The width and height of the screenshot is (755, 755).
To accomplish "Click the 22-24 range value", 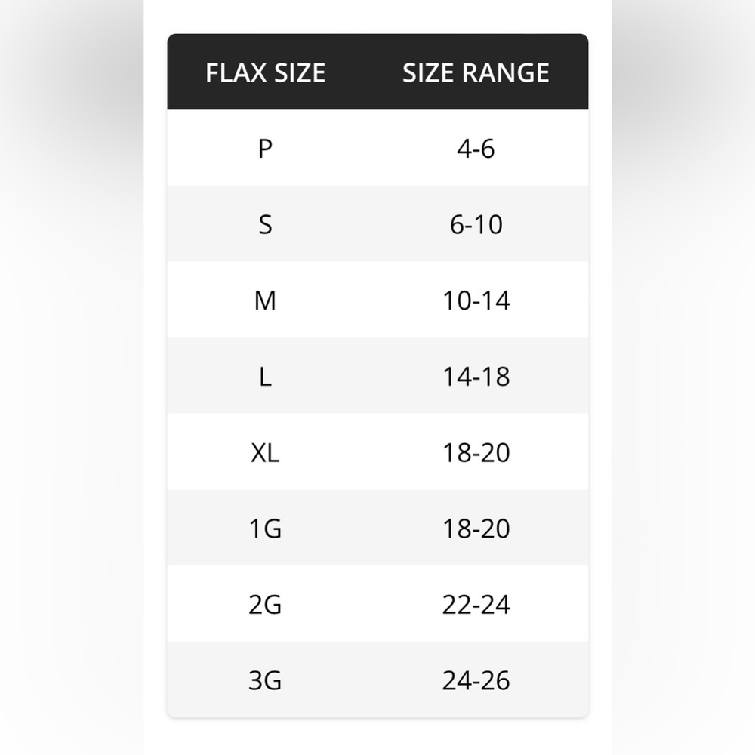I will (476, 604).
